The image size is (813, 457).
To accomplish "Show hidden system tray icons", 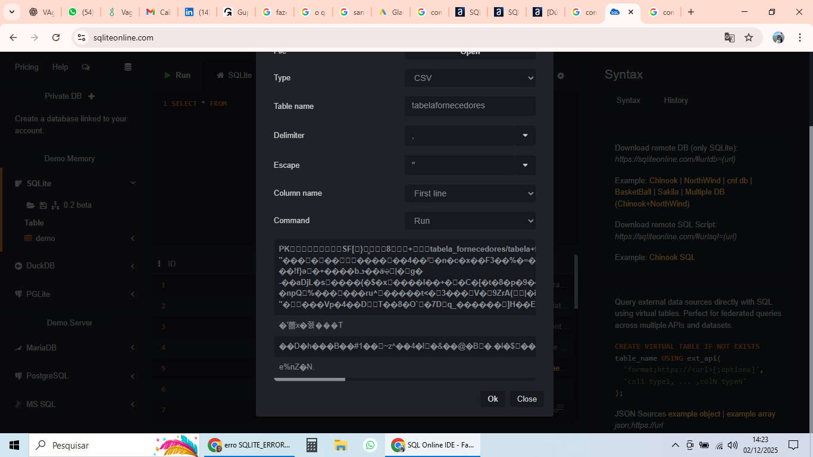I will (676, 445).
